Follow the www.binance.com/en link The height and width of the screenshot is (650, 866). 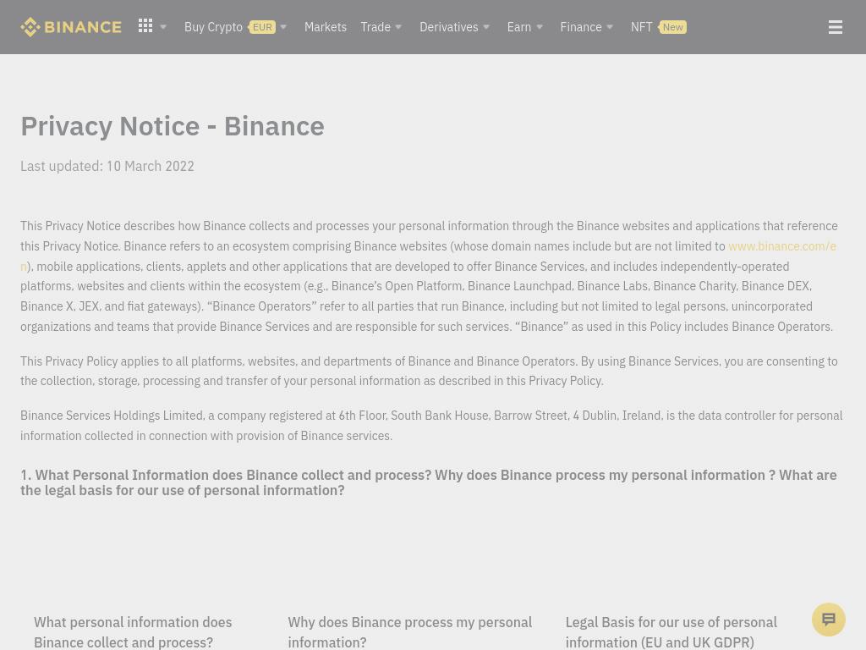tap(782, 246)
